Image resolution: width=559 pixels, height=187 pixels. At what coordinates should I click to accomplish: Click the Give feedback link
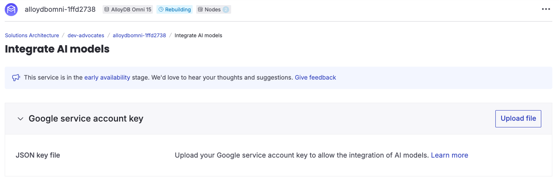[315, 78]
